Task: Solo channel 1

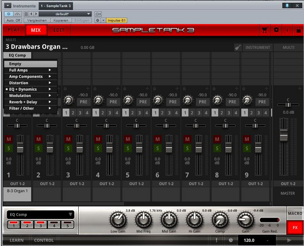Action: pyautogui.click(x=9, y=148)
